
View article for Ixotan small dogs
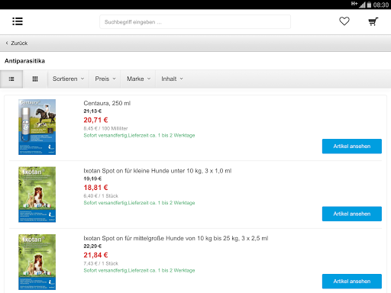pyautogui.click(x=352, y=214)
